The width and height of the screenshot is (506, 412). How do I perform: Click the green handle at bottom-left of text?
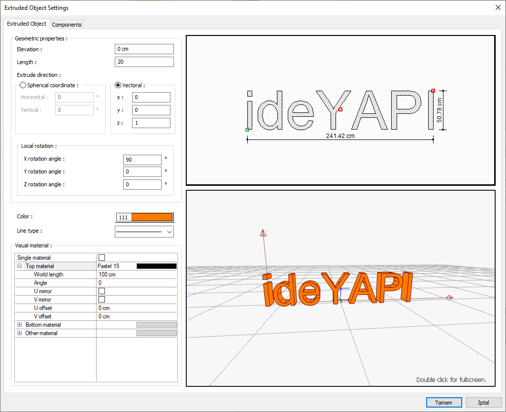point(247,130)
